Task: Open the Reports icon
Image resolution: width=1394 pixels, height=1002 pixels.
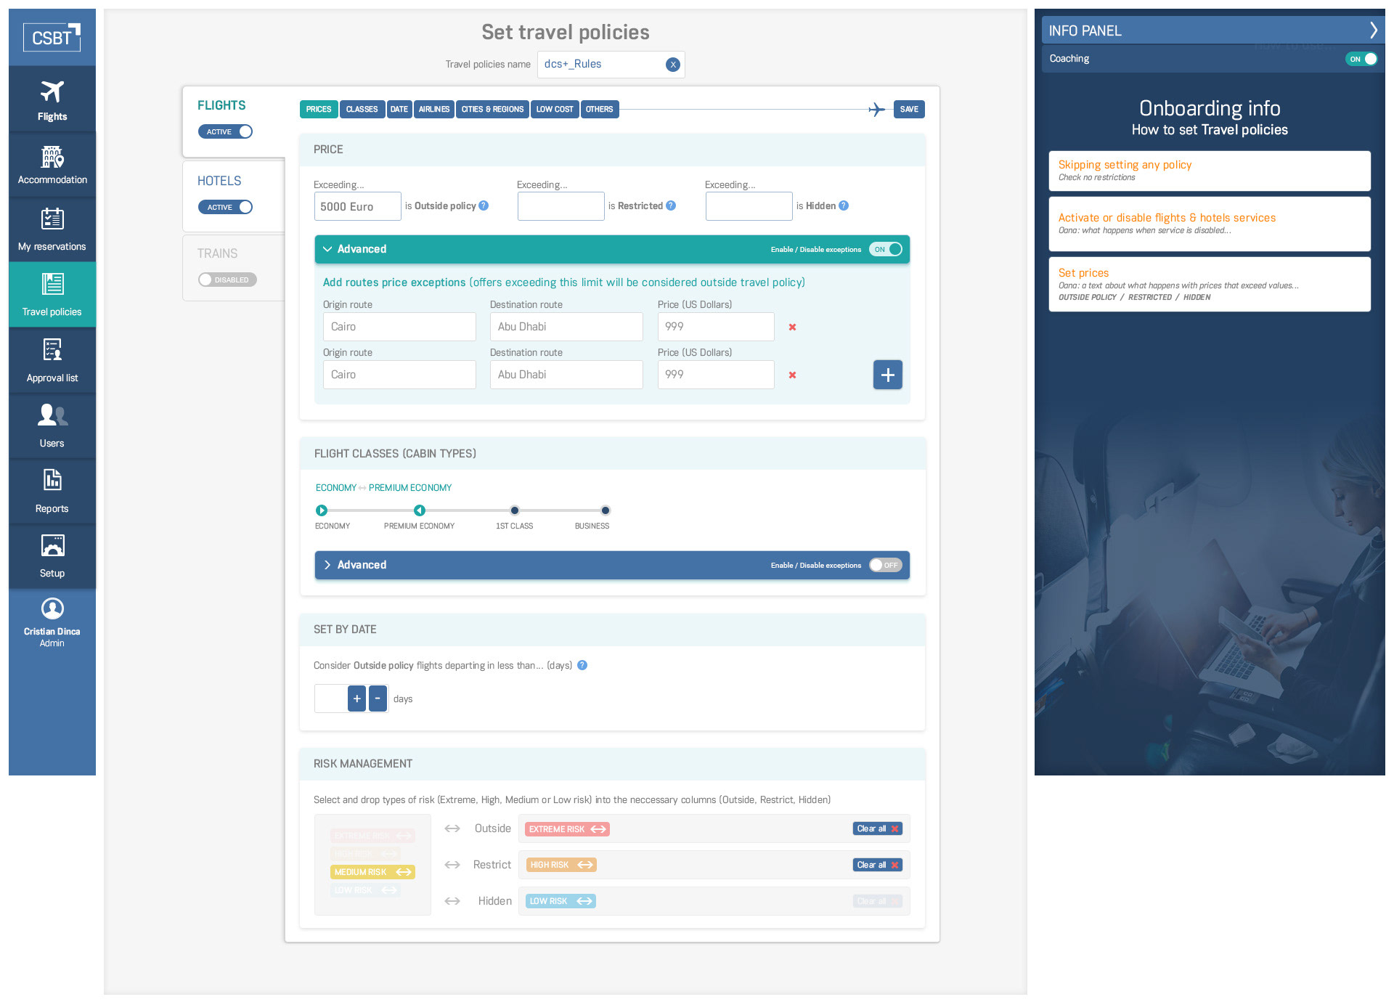Action: click(x=52, y=481)
